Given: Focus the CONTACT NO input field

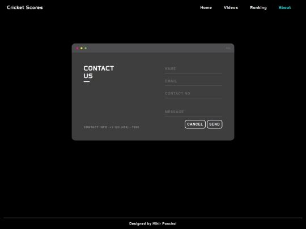Looking at the screenshot, I should [x=193, y=94].
